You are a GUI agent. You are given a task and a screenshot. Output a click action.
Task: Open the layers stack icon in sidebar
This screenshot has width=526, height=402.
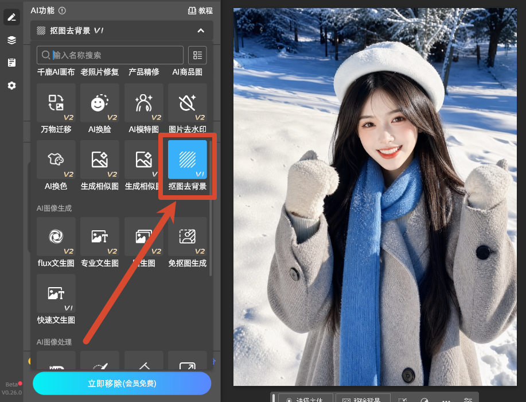(x=11, y=40)
